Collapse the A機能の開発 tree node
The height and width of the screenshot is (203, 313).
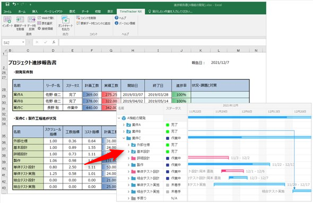119,118
